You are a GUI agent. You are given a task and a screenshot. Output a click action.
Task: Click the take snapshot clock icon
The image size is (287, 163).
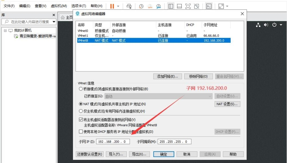point(141,6)
